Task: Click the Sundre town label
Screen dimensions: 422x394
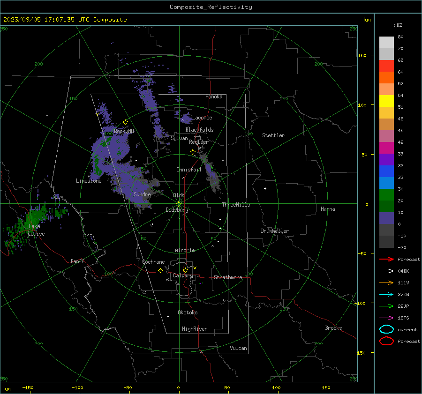Action: 143,194
